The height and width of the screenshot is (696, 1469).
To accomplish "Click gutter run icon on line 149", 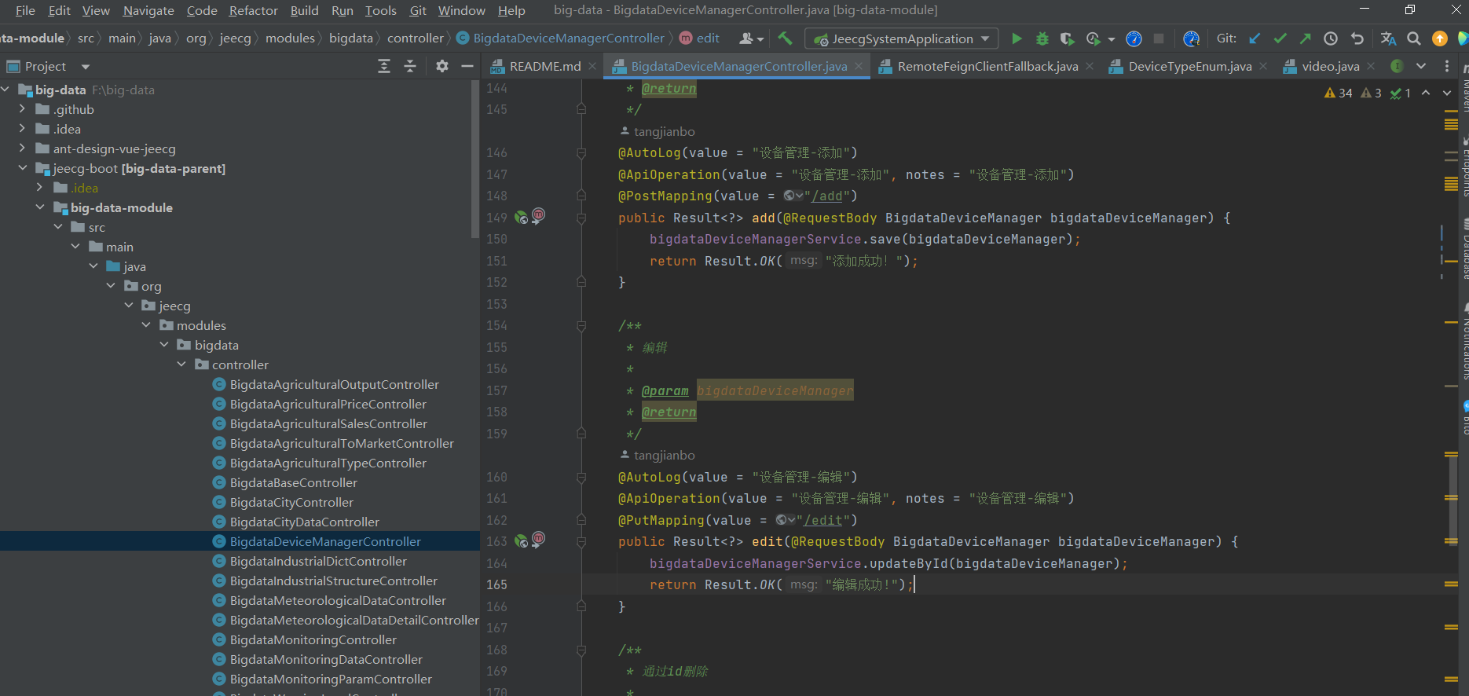I will pyautogui.click(x=521, y=218).
